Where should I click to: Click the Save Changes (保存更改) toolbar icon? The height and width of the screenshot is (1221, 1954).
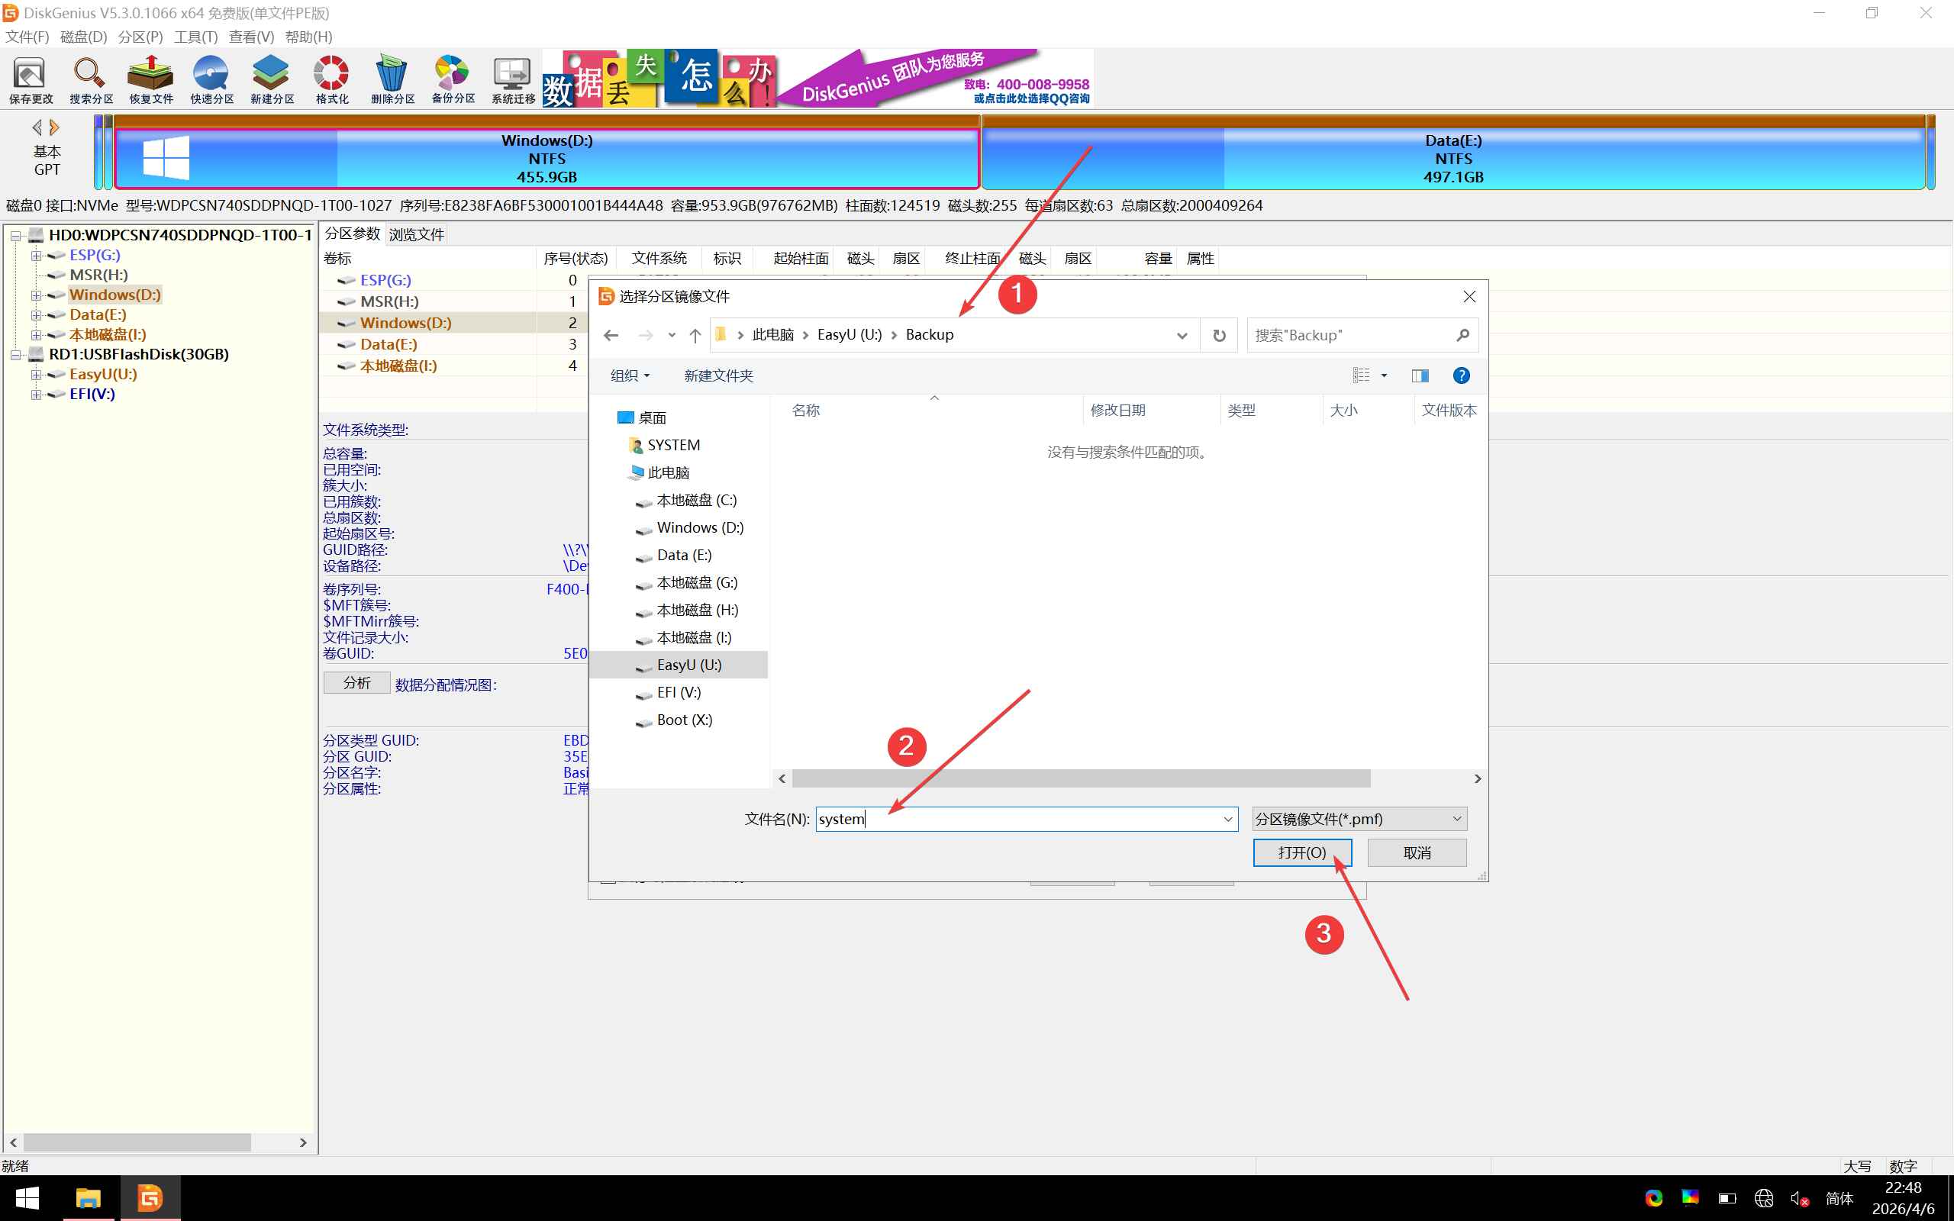(x=31, y=79)
